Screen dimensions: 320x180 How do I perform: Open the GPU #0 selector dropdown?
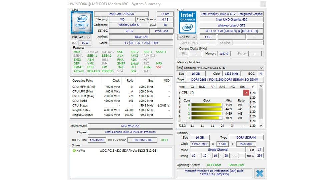tap(187, 37)
